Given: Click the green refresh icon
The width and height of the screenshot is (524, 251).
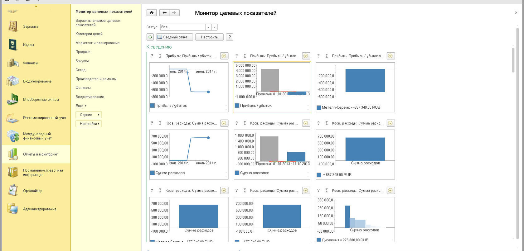Looking at the screenshot, I should tap(150, 37).
